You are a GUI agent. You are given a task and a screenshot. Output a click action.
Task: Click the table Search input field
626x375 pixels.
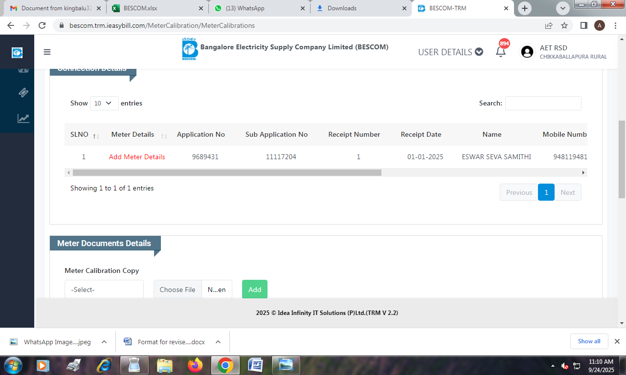point(543,103)
